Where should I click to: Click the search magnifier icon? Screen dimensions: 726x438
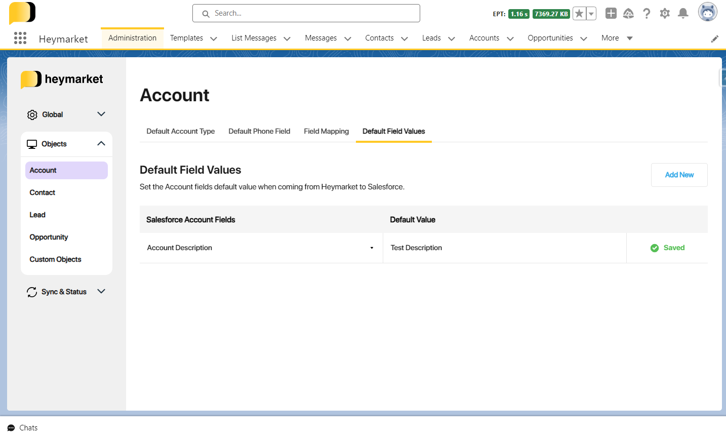pyautogui.click(x=206, y=14)
